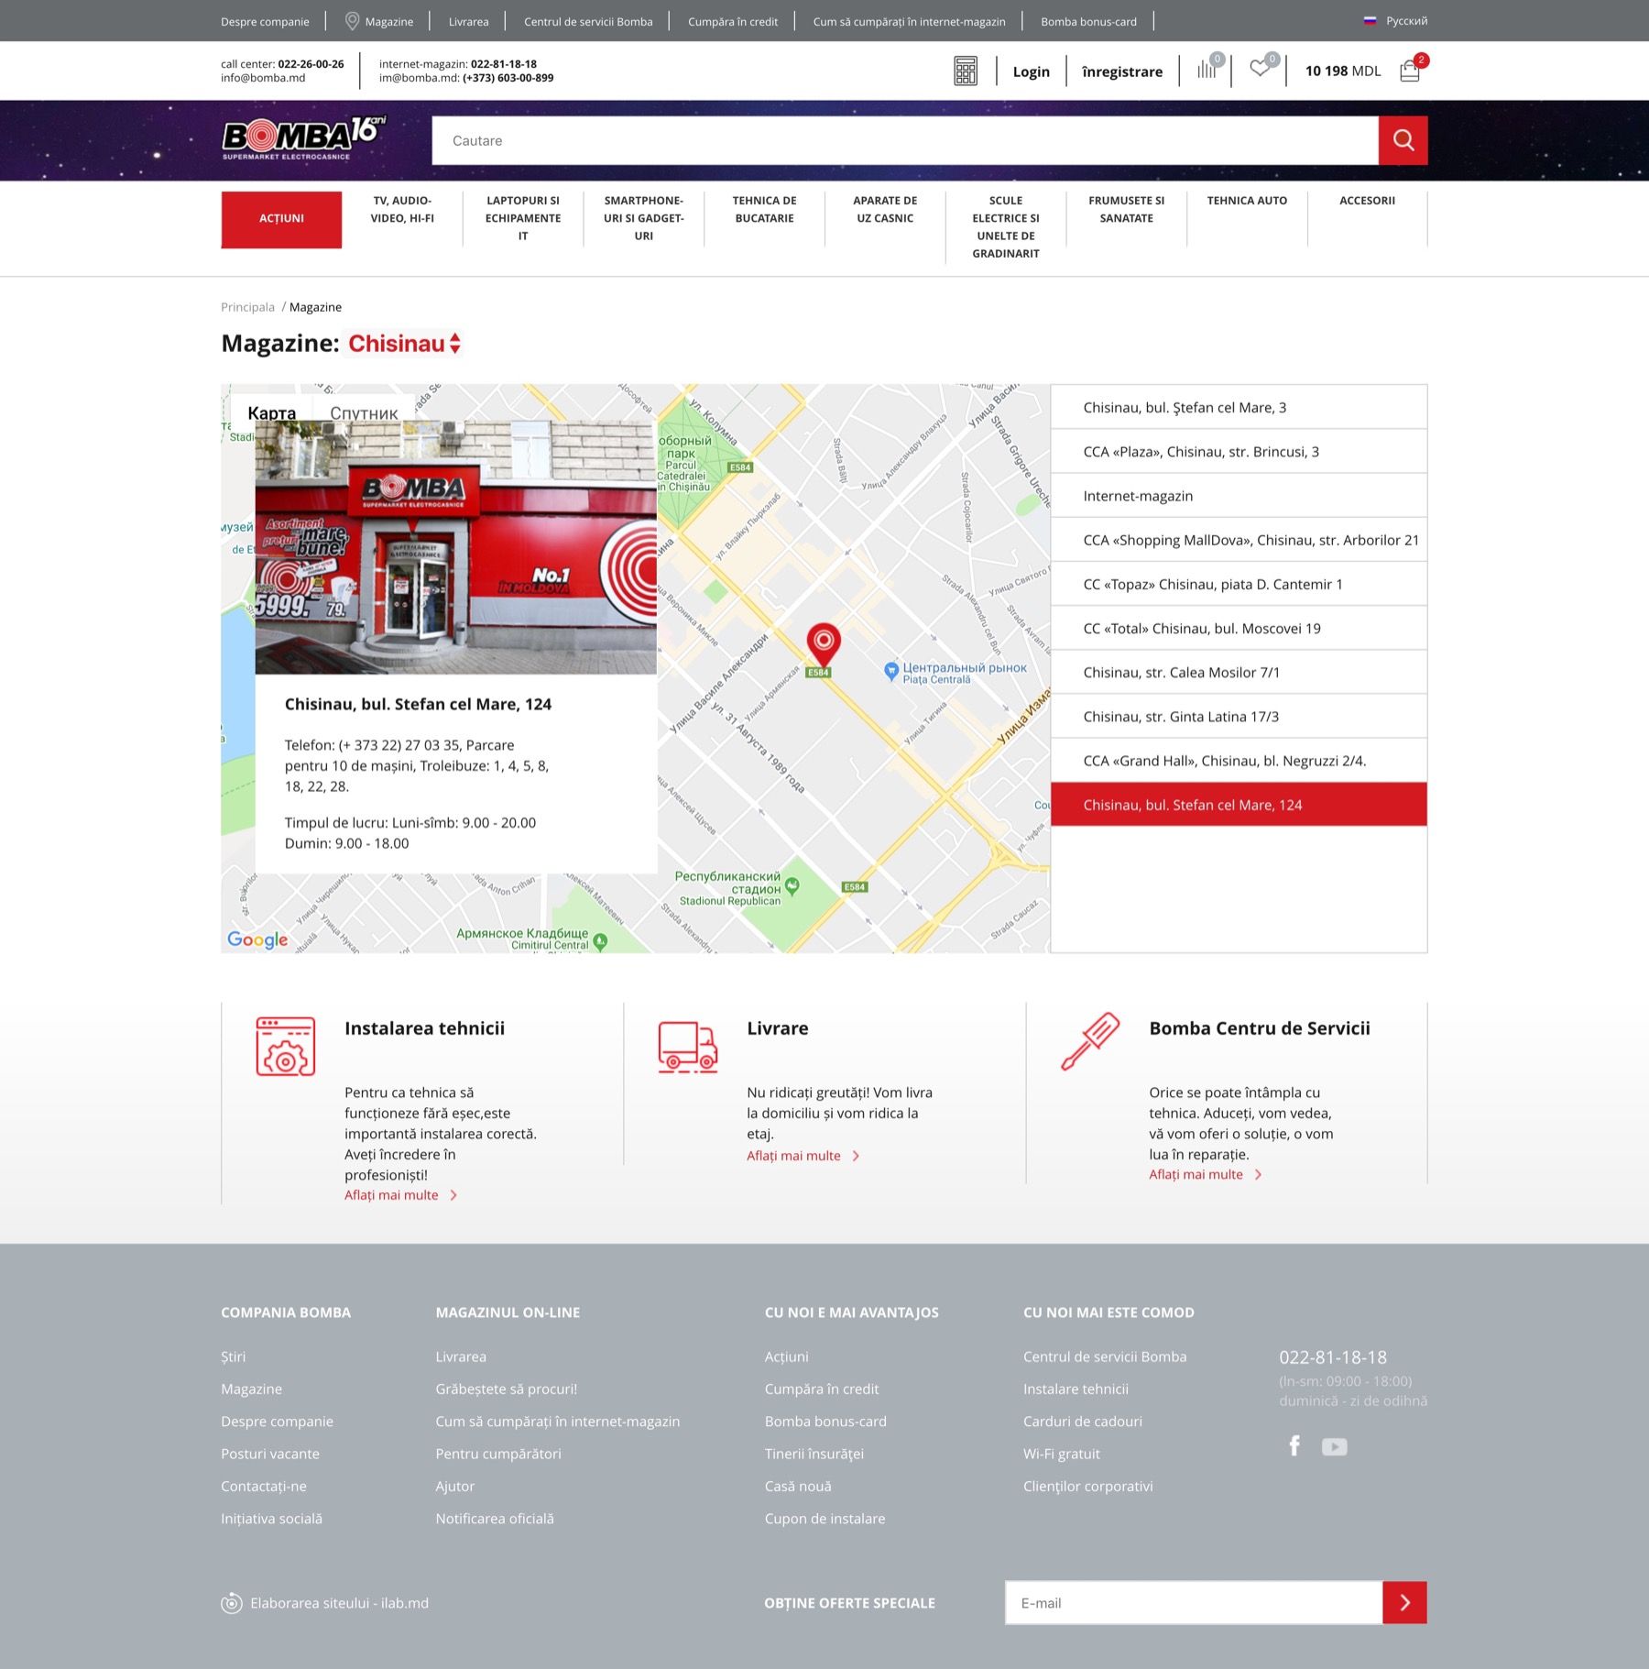Image resolution: width=1649 pixels, height=1669 pixels.
Task: Open Cumpăra în credit top link
Action: [733, 21]
